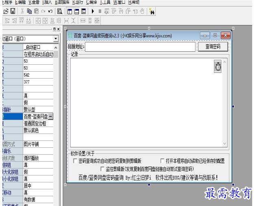255x206 pixels.
Task: Select the clock timer component in the form
Action: pyautogui.click(x=218, y=66)
